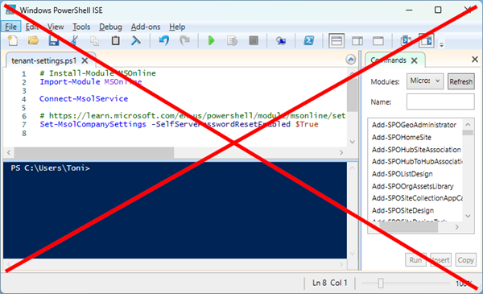Show Command Window toolbar icon
483x294 pixels.
click(406, 41)
